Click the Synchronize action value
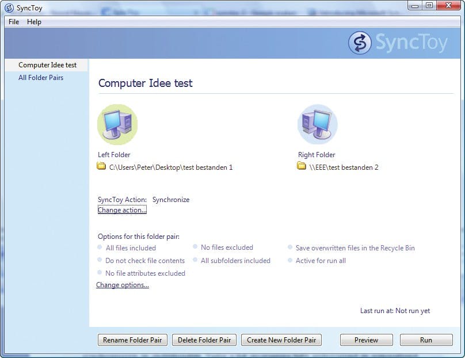The image size is (465, 358). pyautogui.click(x=171, y=200)
